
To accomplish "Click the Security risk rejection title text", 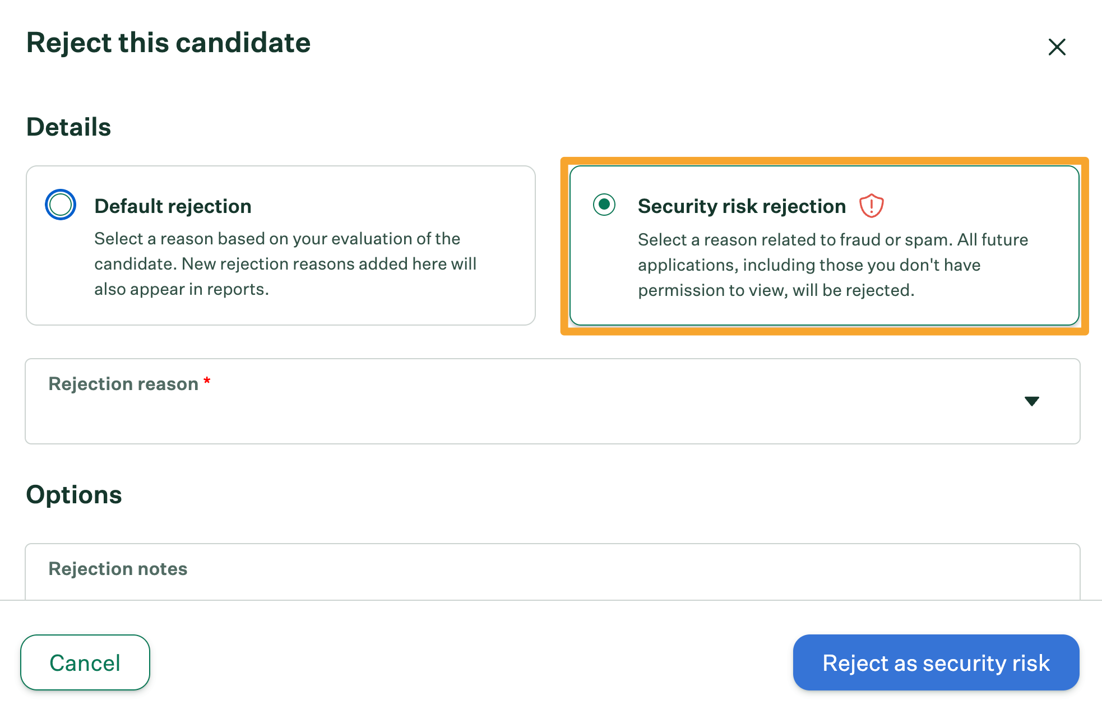I will [742, 206].
